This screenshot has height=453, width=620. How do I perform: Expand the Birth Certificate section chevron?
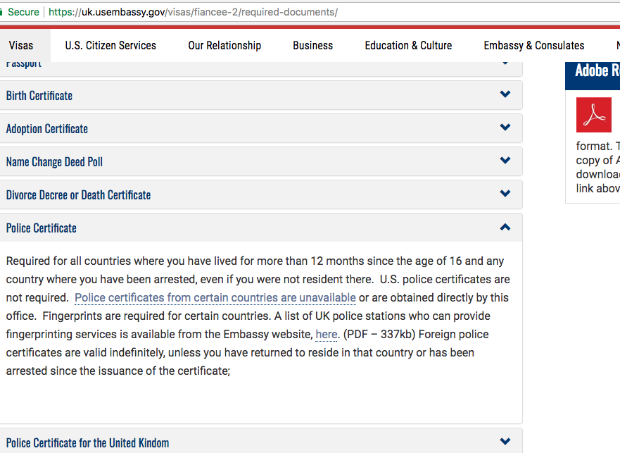coord(505,94)
